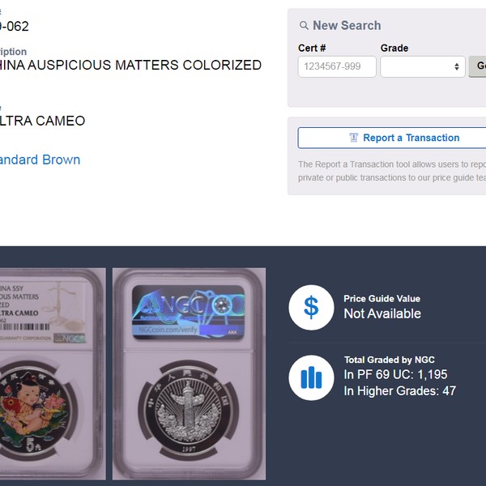This screenshot has height=486, width=486.
Task: Open the Standard Brown label link
Action: pyautogui.click(x=40, y=160)
